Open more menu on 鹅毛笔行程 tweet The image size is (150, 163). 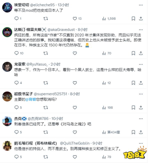(x=141, y=143)
